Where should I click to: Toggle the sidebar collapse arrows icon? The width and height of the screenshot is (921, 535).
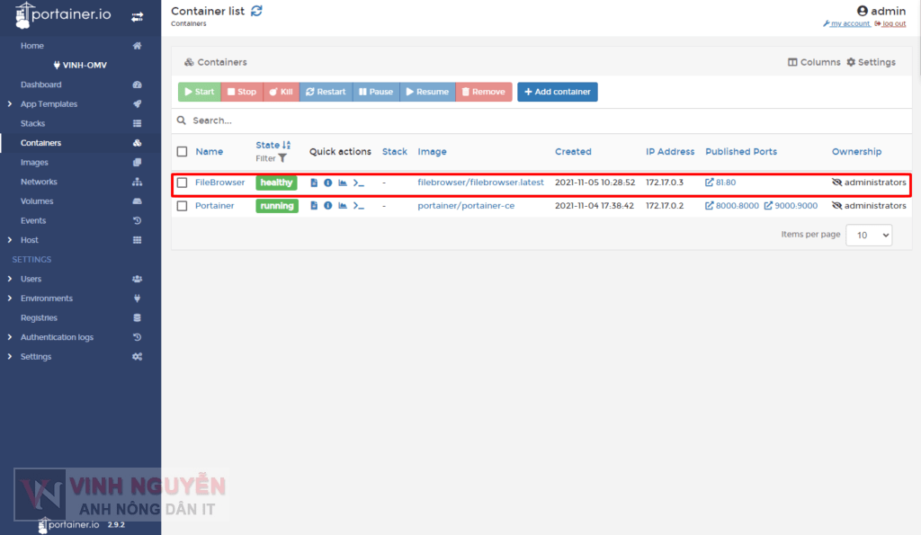coord(137,17)
